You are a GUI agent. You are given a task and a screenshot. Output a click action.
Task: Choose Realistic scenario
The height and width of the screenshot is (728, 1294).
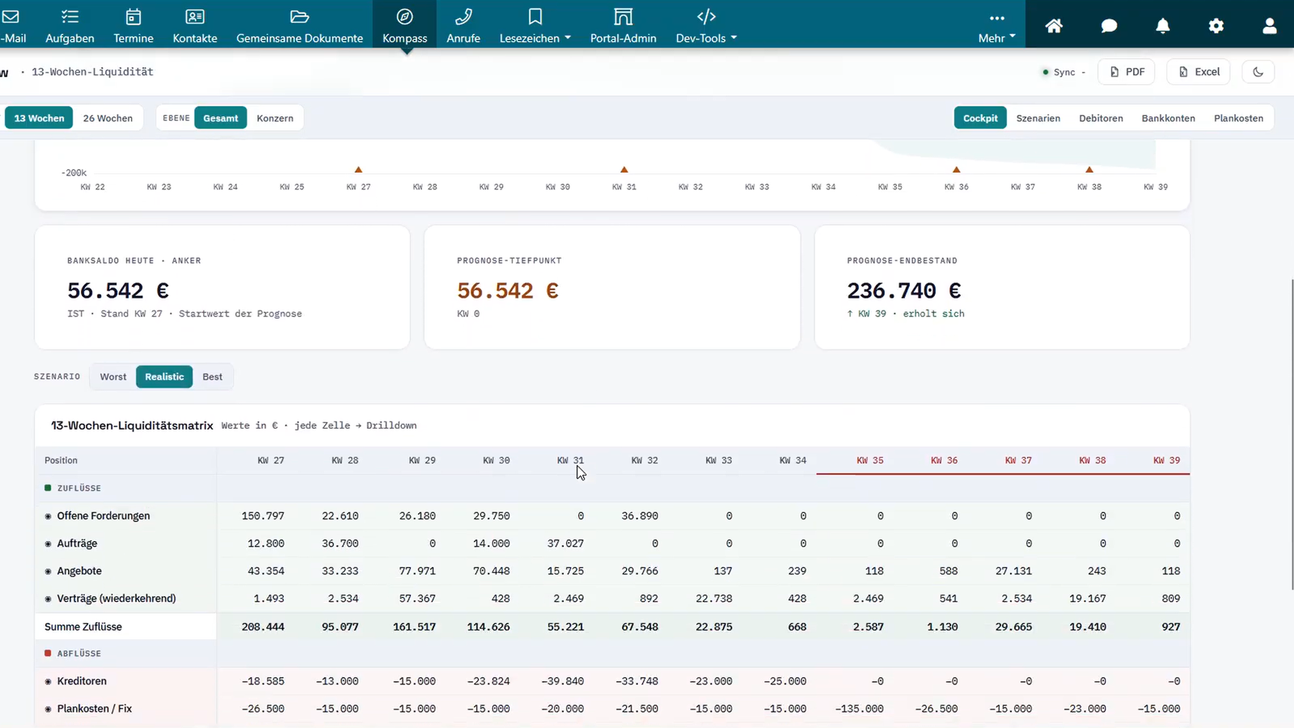tap(164, 377)
